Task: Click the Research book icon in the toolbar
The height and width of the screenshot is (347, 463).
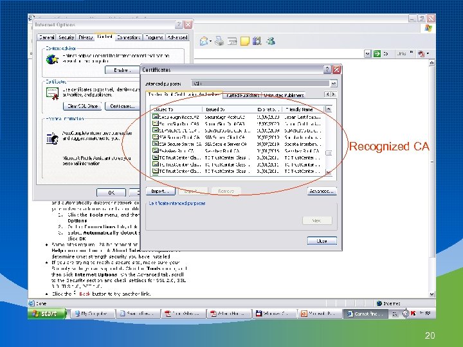Action: point(257,40)
